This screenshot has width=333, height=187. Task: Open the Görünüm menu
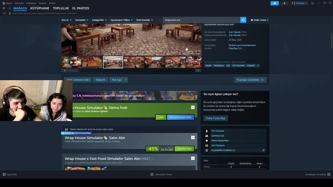[19, 3]
